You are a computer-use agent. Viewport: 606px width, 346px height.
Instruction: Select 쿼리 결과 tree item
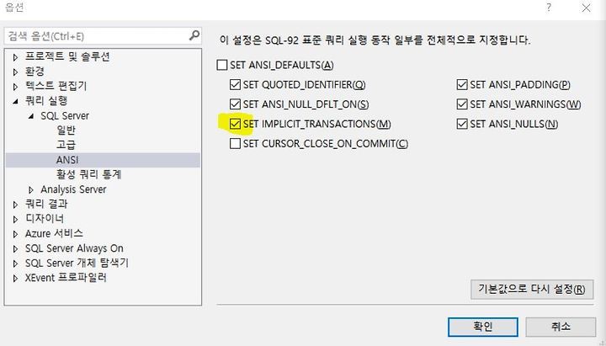(46, 204)
